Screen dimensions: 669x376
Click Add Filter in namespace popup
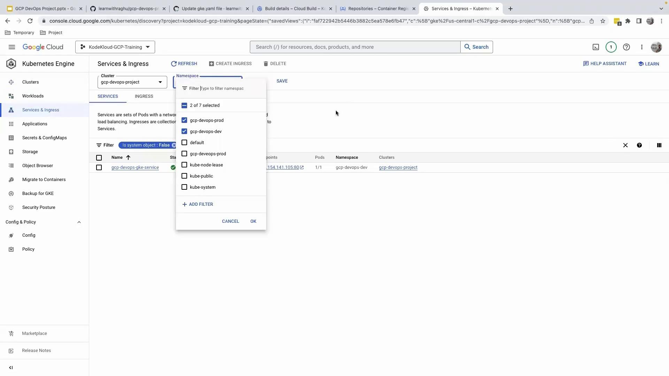pos(198,204)
